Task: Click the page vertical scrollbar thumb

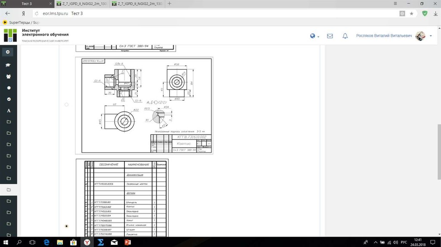Action: point(439,152)
